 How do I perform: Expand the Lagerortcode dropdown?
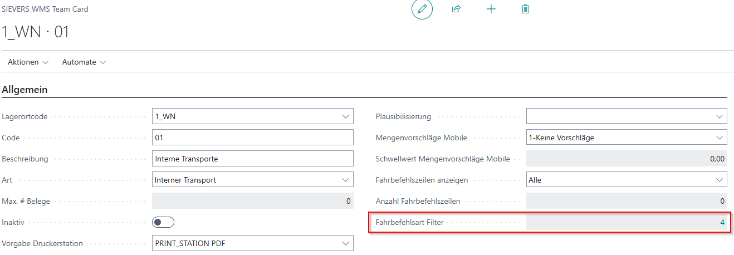pos(345,116)
